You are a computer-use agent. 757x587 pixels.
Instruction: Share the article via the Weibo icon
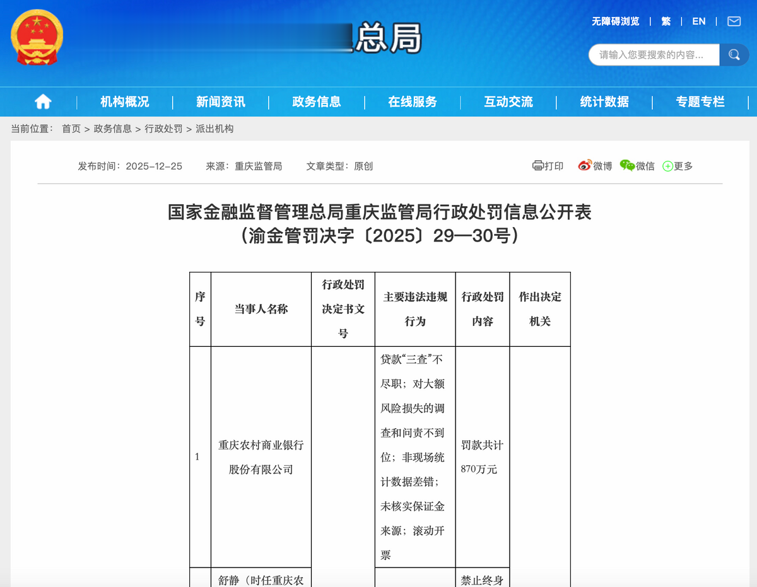584,166
